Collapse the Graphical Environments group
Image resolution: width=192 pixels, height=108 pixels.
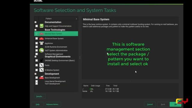point(35,57)
